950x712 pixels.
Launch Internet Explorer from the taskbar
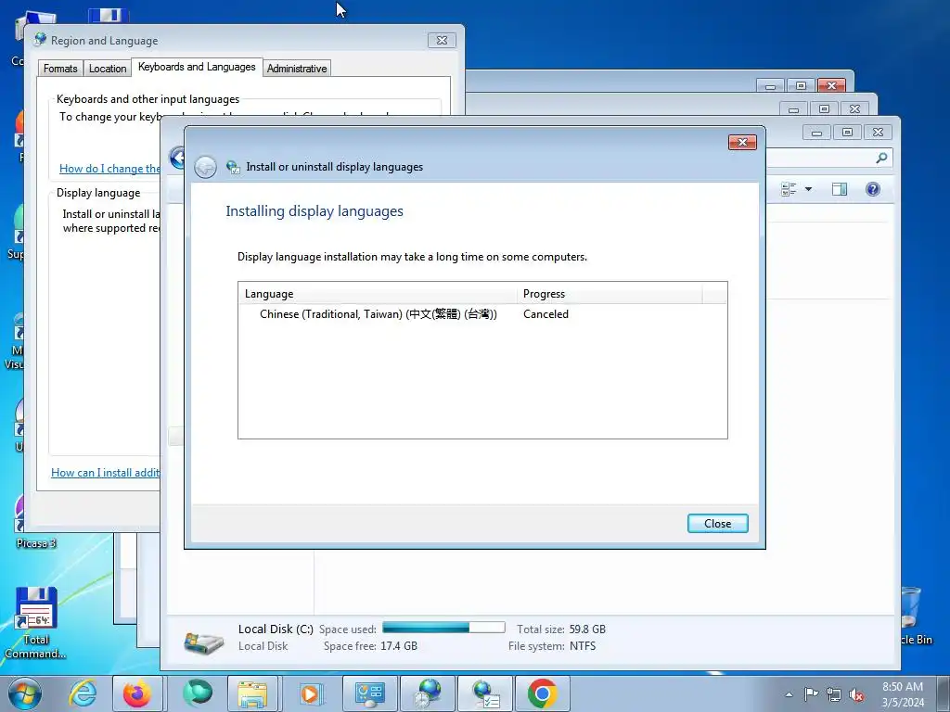pos(83,693)
